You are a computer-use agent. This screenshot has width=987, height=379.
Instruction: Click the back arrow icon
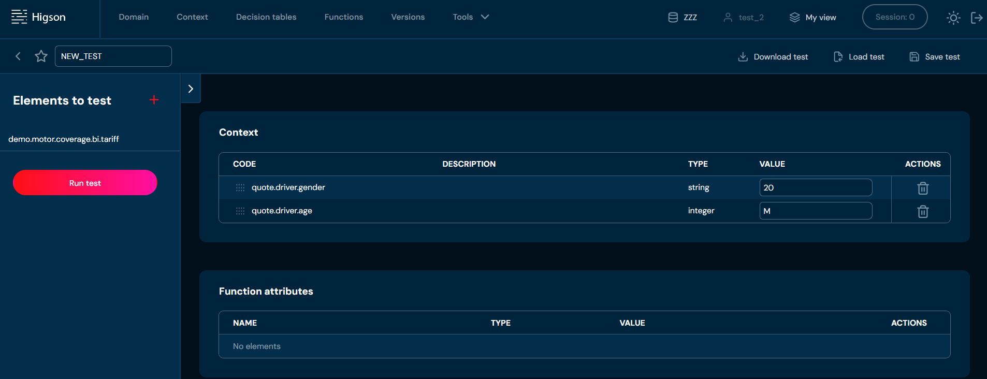point(18,56)
